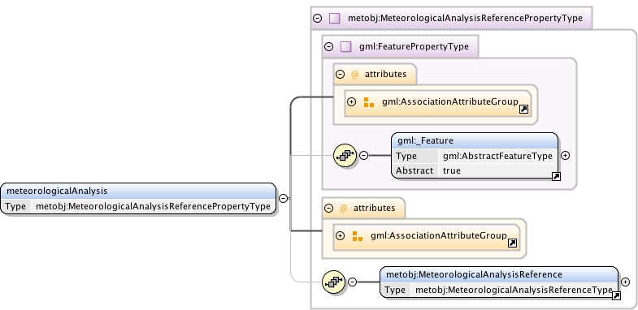Click the orange attribute group icon in upper gml:AssociationAttributeGroup
Screen dimensions: 638x310
369,102
